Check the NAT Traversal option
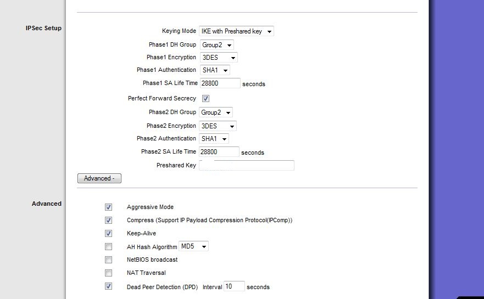Image resolution: width=484 pixels, height=299 pixels. [108, 273]
